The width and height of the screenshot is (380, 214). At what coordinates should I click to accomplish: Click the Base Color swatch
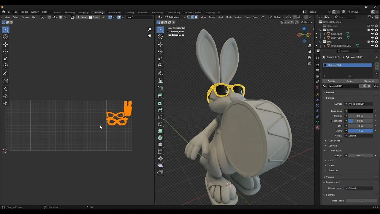coord(360,111)
